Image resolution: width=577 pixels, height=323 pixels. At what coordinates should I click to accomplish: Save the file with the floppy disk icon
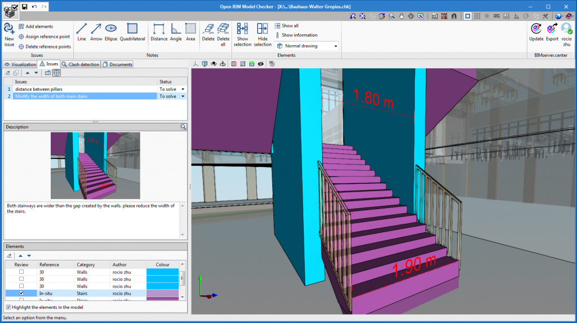click(x=24, y=7)
